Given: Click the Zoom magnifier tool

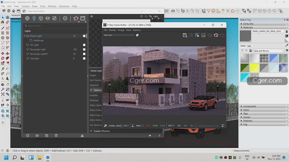Looking at the screenshot, I should (x=3, y=89).
